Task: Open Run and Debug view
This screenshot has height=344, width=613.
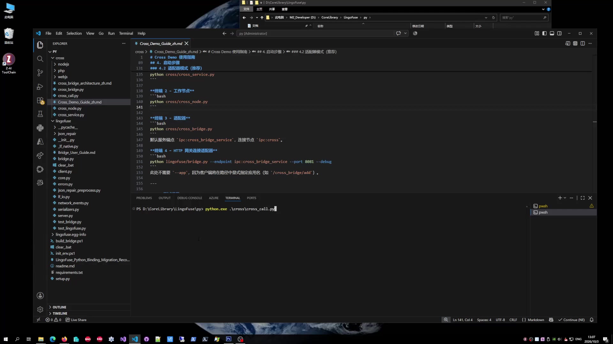Action: coord(40,87)
